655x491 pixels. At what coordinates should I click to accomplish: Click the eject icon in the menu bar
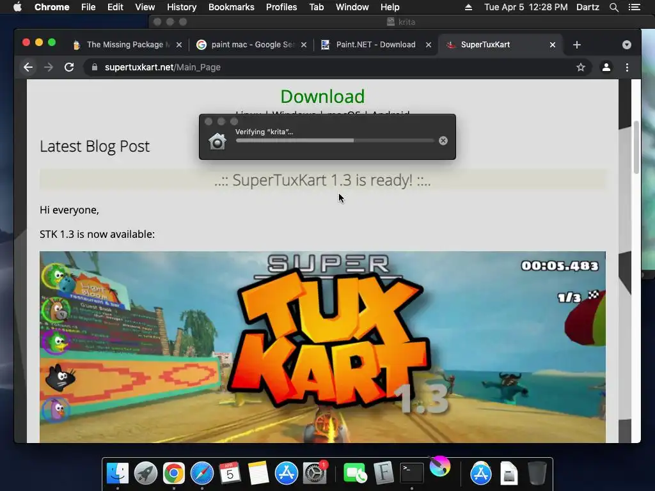[468, 7]
